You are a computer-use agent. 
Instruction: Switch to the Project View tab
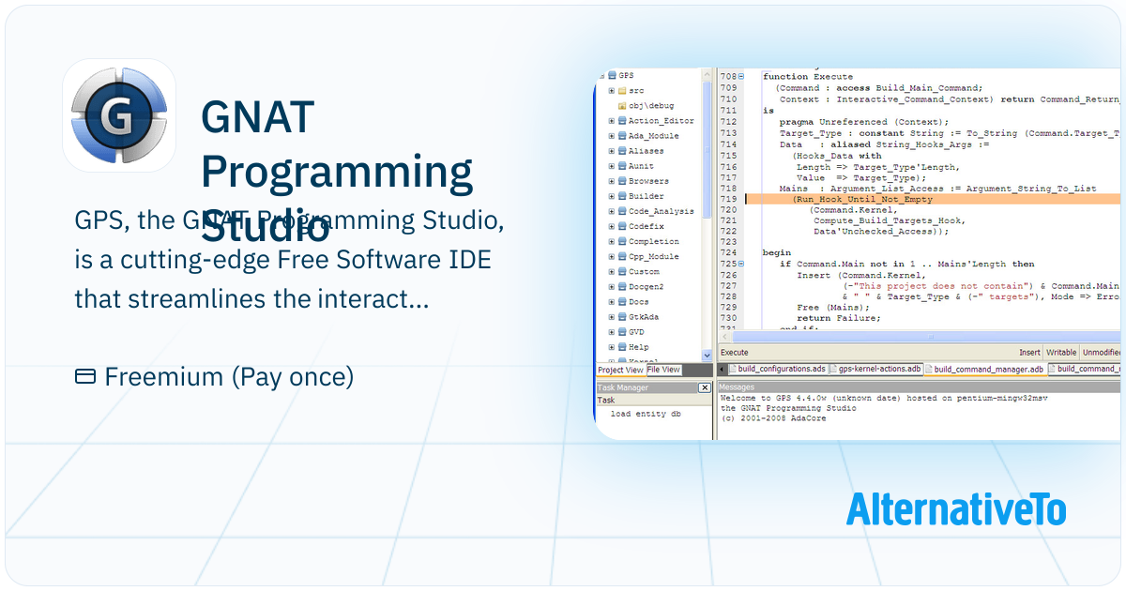tap(620, 370)
